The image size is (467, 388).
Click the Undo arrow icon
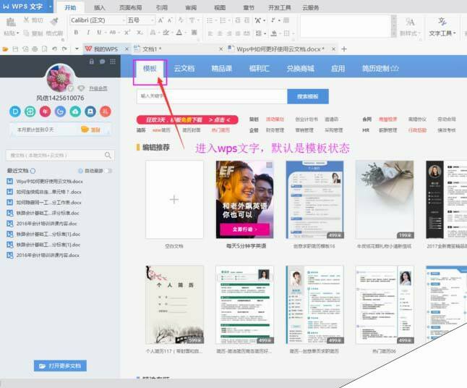[54, 49]
